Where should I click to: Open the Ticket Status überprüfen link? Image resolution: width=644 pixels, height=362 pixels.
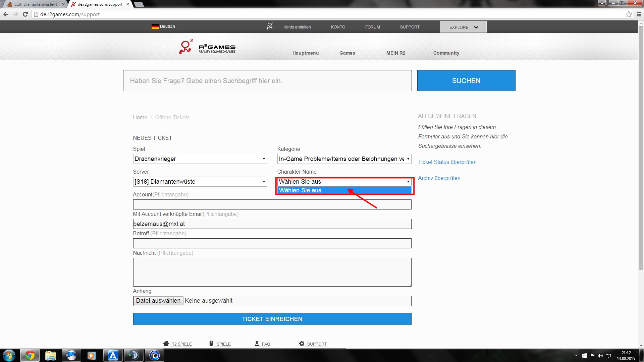447,162
